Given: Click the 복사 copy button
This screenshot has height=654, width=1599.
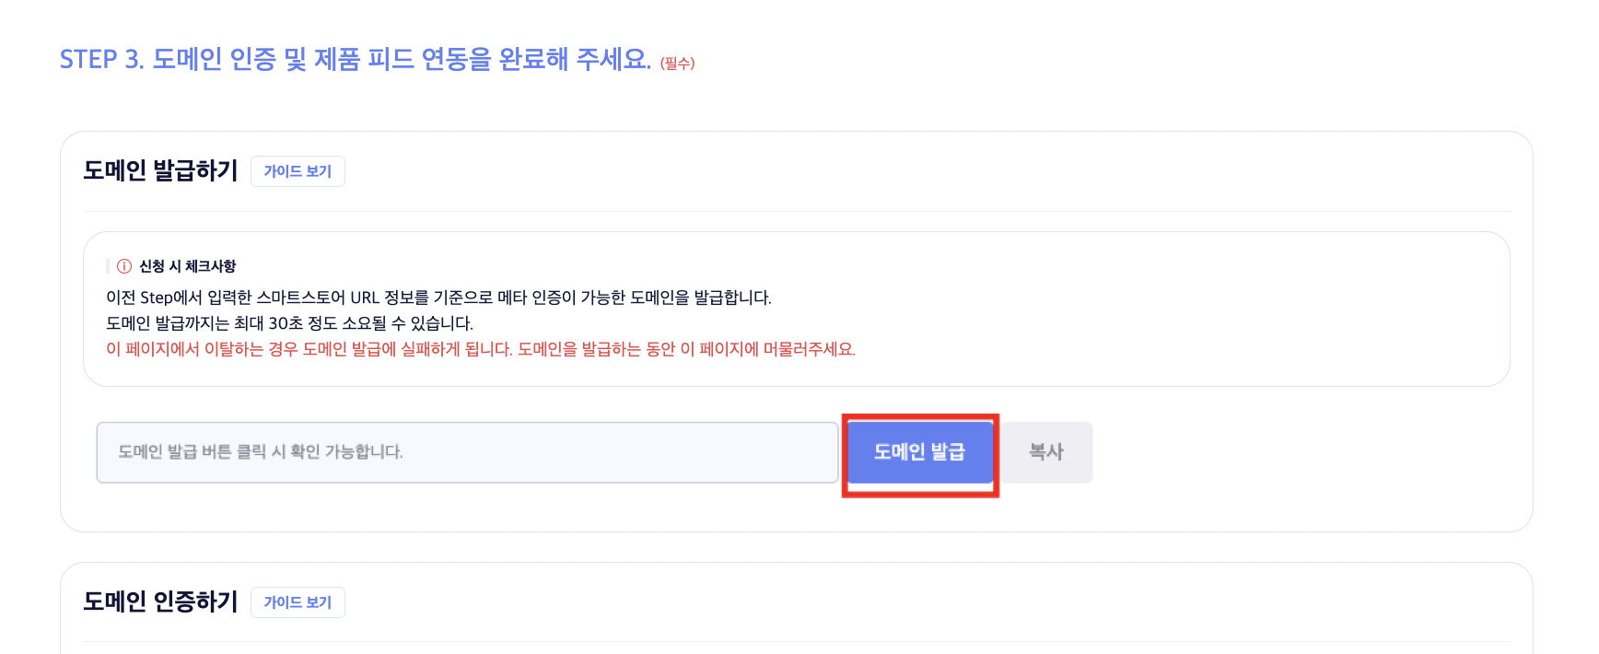Looking at the screenshot, I should 1045,452.
